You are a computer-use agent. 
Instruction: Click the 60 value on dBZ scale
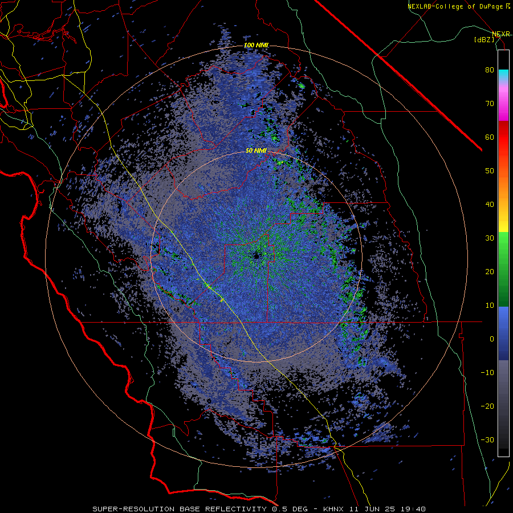pos(490,137)
